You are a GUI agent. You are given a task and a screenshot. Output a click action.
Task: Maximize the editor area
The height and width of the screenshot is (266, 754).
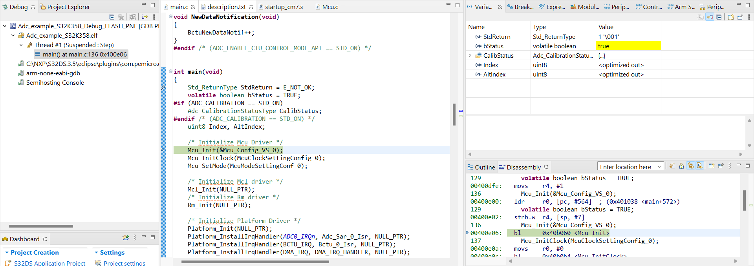tap(458, 5)
